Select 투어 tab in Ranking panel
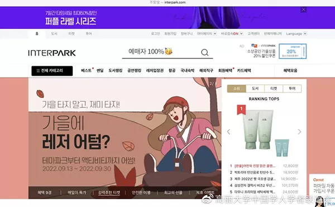Viewport: 335px width, 207px height. [x=292, y=88]
